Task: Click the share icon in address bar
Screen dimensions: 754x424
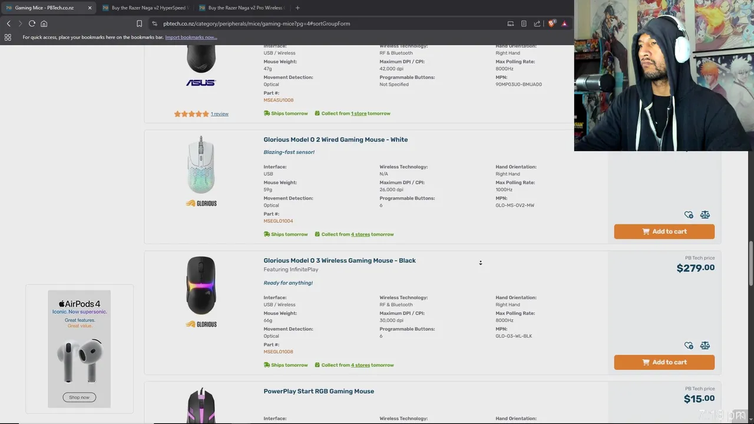Action: pyautogui.click(x=537, y=24)
